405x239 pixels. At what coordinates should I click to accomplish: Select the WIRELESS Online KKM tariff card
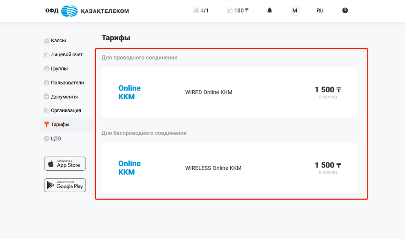click(x=229, y=168)
